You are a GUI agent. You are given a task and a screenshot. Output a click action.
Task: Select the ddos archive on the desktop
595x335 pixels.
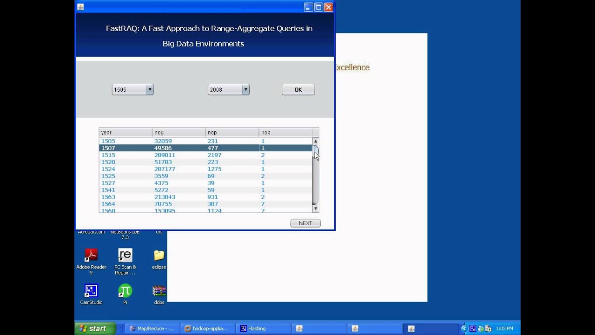tap(159, 295)
